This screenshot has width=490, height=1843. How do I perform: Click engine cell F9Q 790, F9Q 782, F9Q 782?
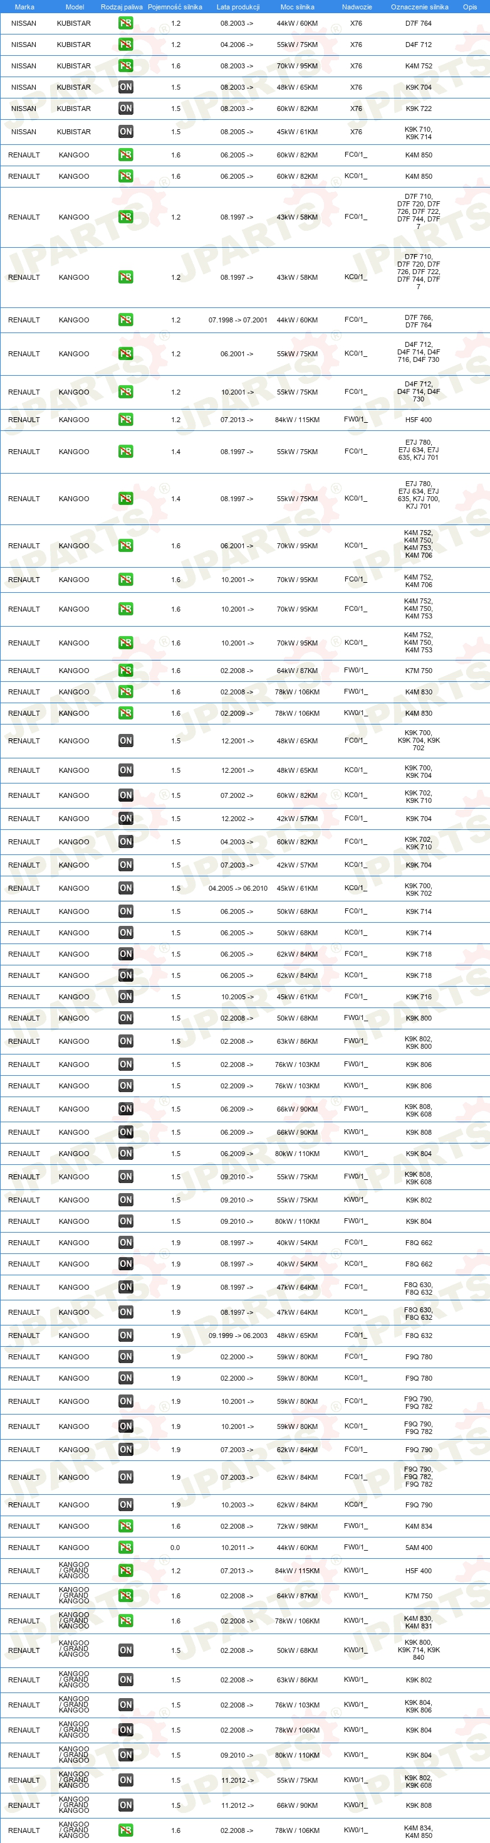pyautogui.click(x=419, y=1477)
